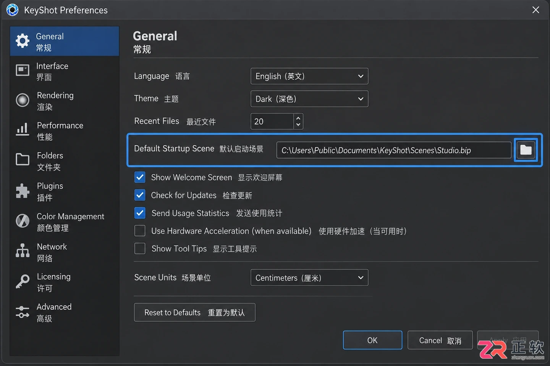550x366 pixels.
Task: Toggle Show Welcome Screen checkbox
Action: coord(140,177)
